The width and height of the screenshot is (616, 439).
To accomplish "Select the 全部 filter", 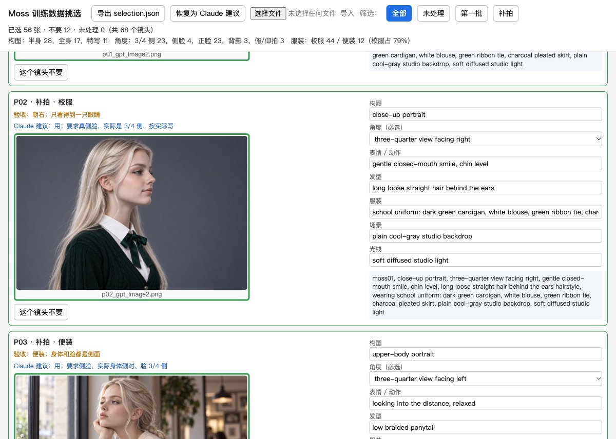I will [399, 13].
